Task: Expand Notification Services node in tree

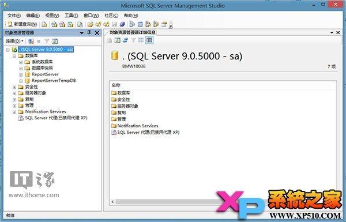Action: point(14,112)
